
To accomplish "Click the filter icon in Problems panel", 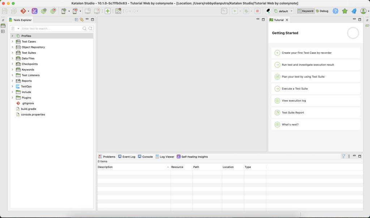I will click(x=343, y=156).
